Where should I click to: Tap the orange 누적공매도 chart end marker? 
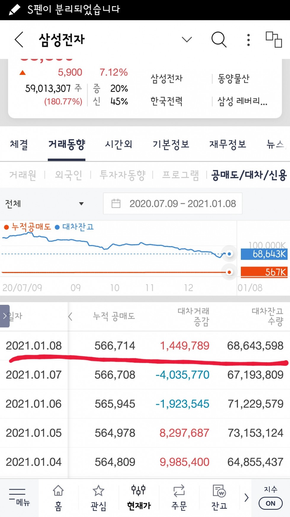point(229,272)
